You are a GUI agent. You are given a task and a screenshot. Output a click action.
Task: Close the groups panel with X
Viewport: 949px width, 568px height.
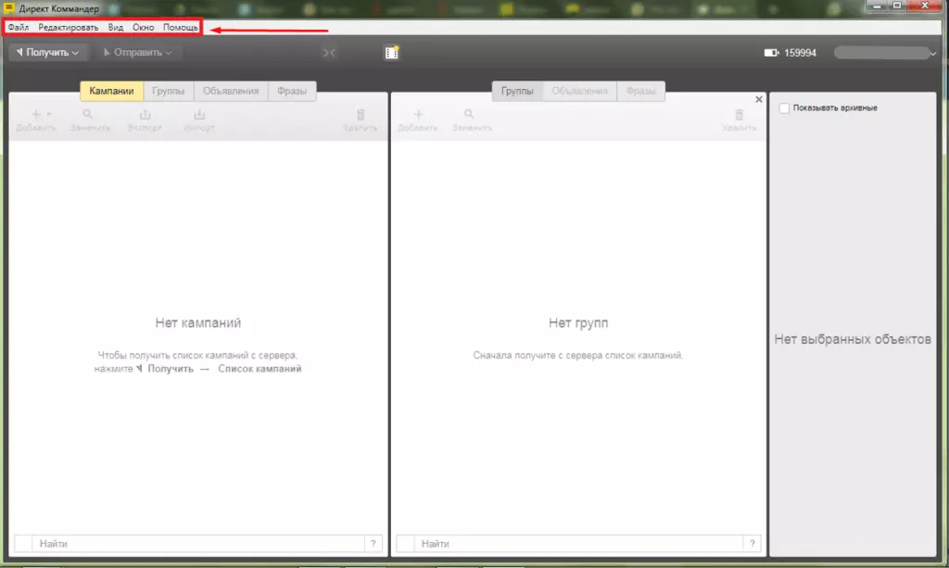(x=759, y=99)
